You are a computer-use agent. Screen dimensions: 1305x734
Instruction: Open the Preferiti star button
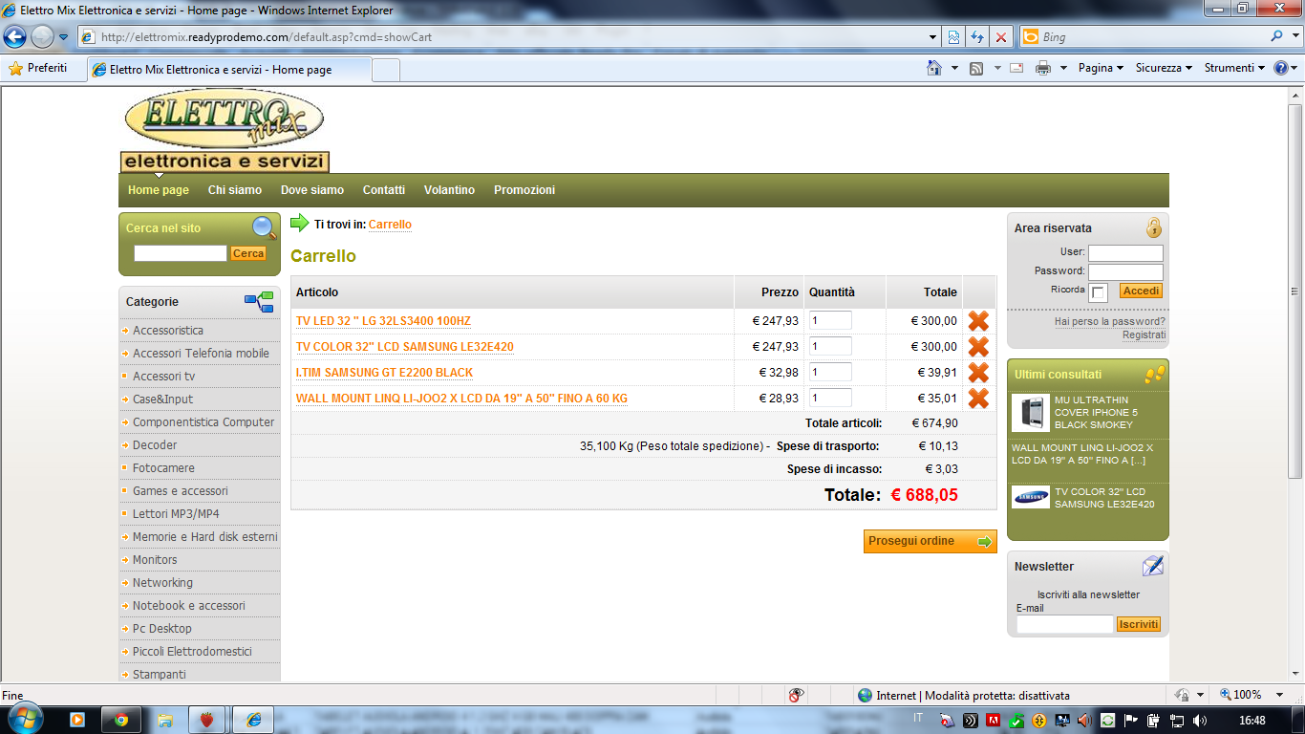[x=38, y=68]
